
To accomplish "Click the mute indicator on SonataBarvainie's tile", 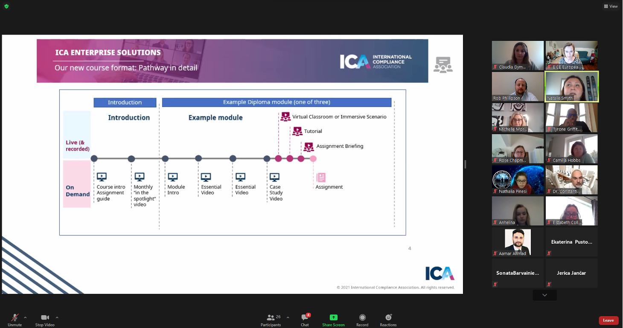I will click(496, 285).
